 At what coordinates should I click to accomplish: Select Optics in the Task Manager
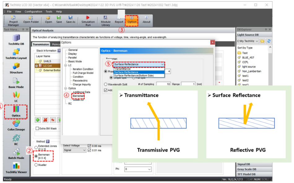click(x=16, y=111)
